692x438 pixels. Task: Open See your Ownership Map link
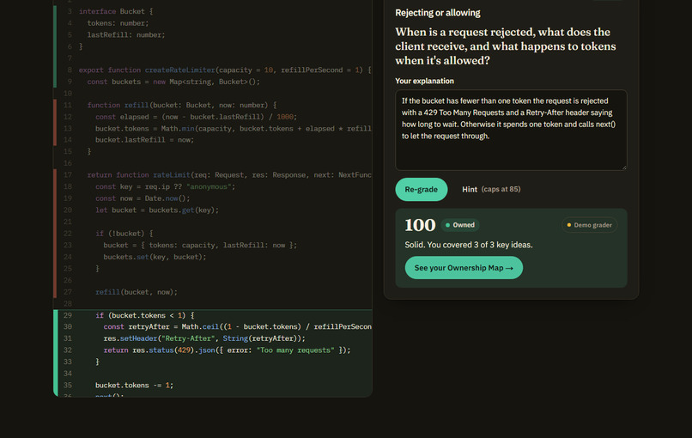coord(464,268)
